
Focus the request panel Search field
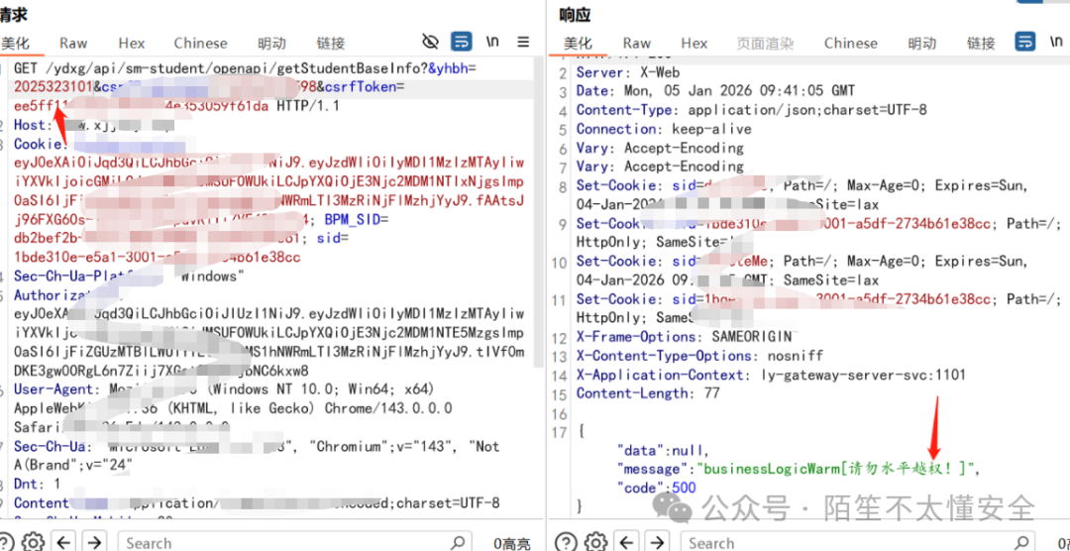(x=293, y=543)
